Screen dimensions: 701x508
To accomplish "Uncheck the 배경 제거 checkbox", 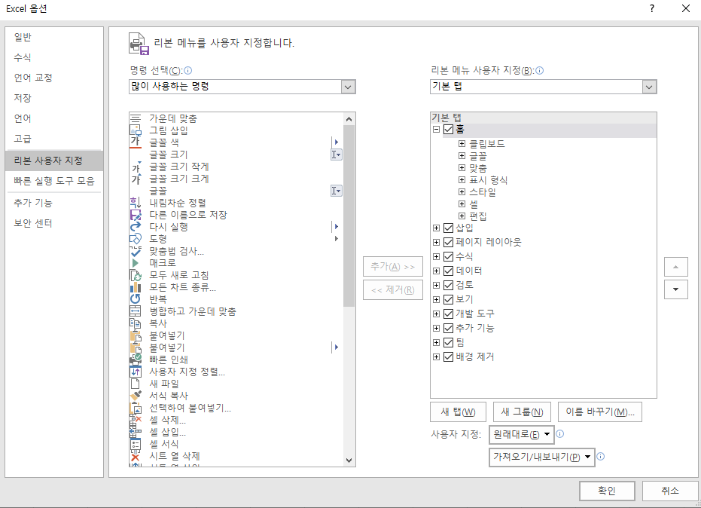I will pos(449,357).
